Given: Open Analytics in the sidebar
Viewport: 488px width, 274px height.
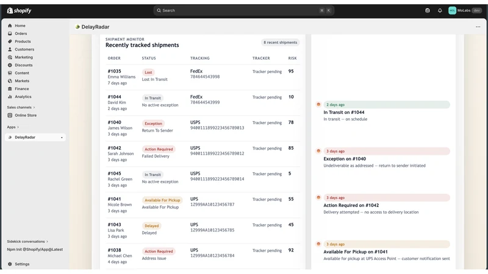Looking at the screenshot, I should click(x=23, y=97).
